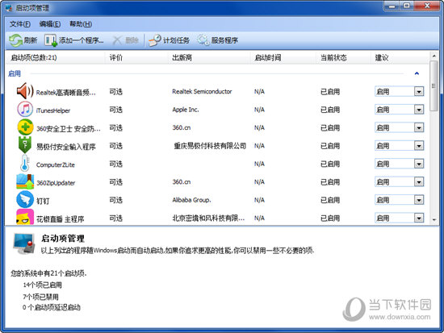Click the 0个启动项延迟启动 summary line
The height and width of the screenshot is (333, 444).
[x=51, y=307]
